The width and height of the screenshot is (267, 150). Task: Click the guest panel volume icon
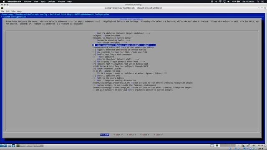tap(254, 145)
